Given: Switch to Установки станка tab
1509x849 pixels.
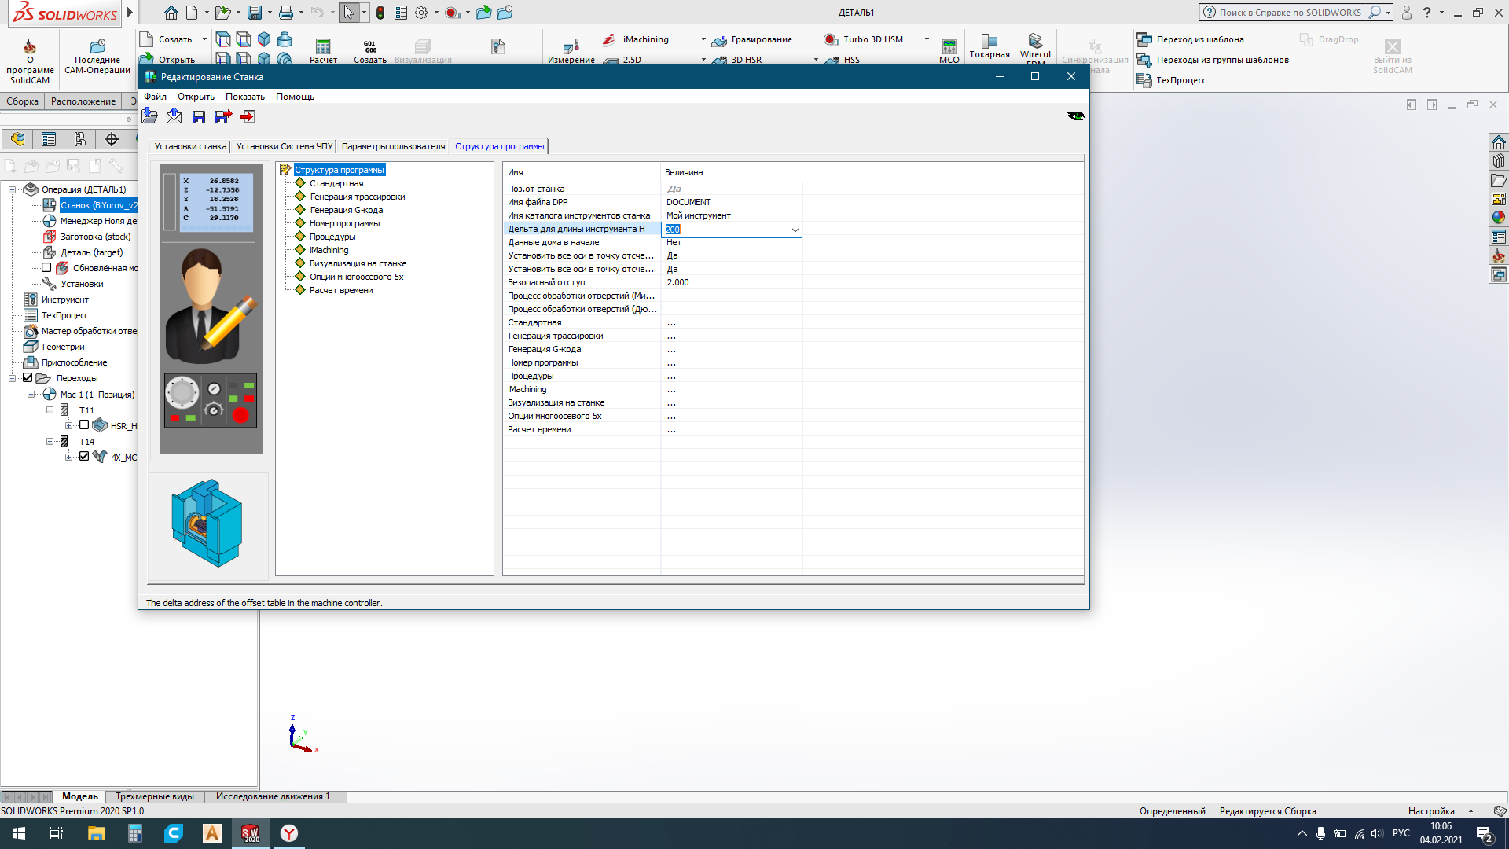Looking at the screenshot, I should click(x=189, y=146).
